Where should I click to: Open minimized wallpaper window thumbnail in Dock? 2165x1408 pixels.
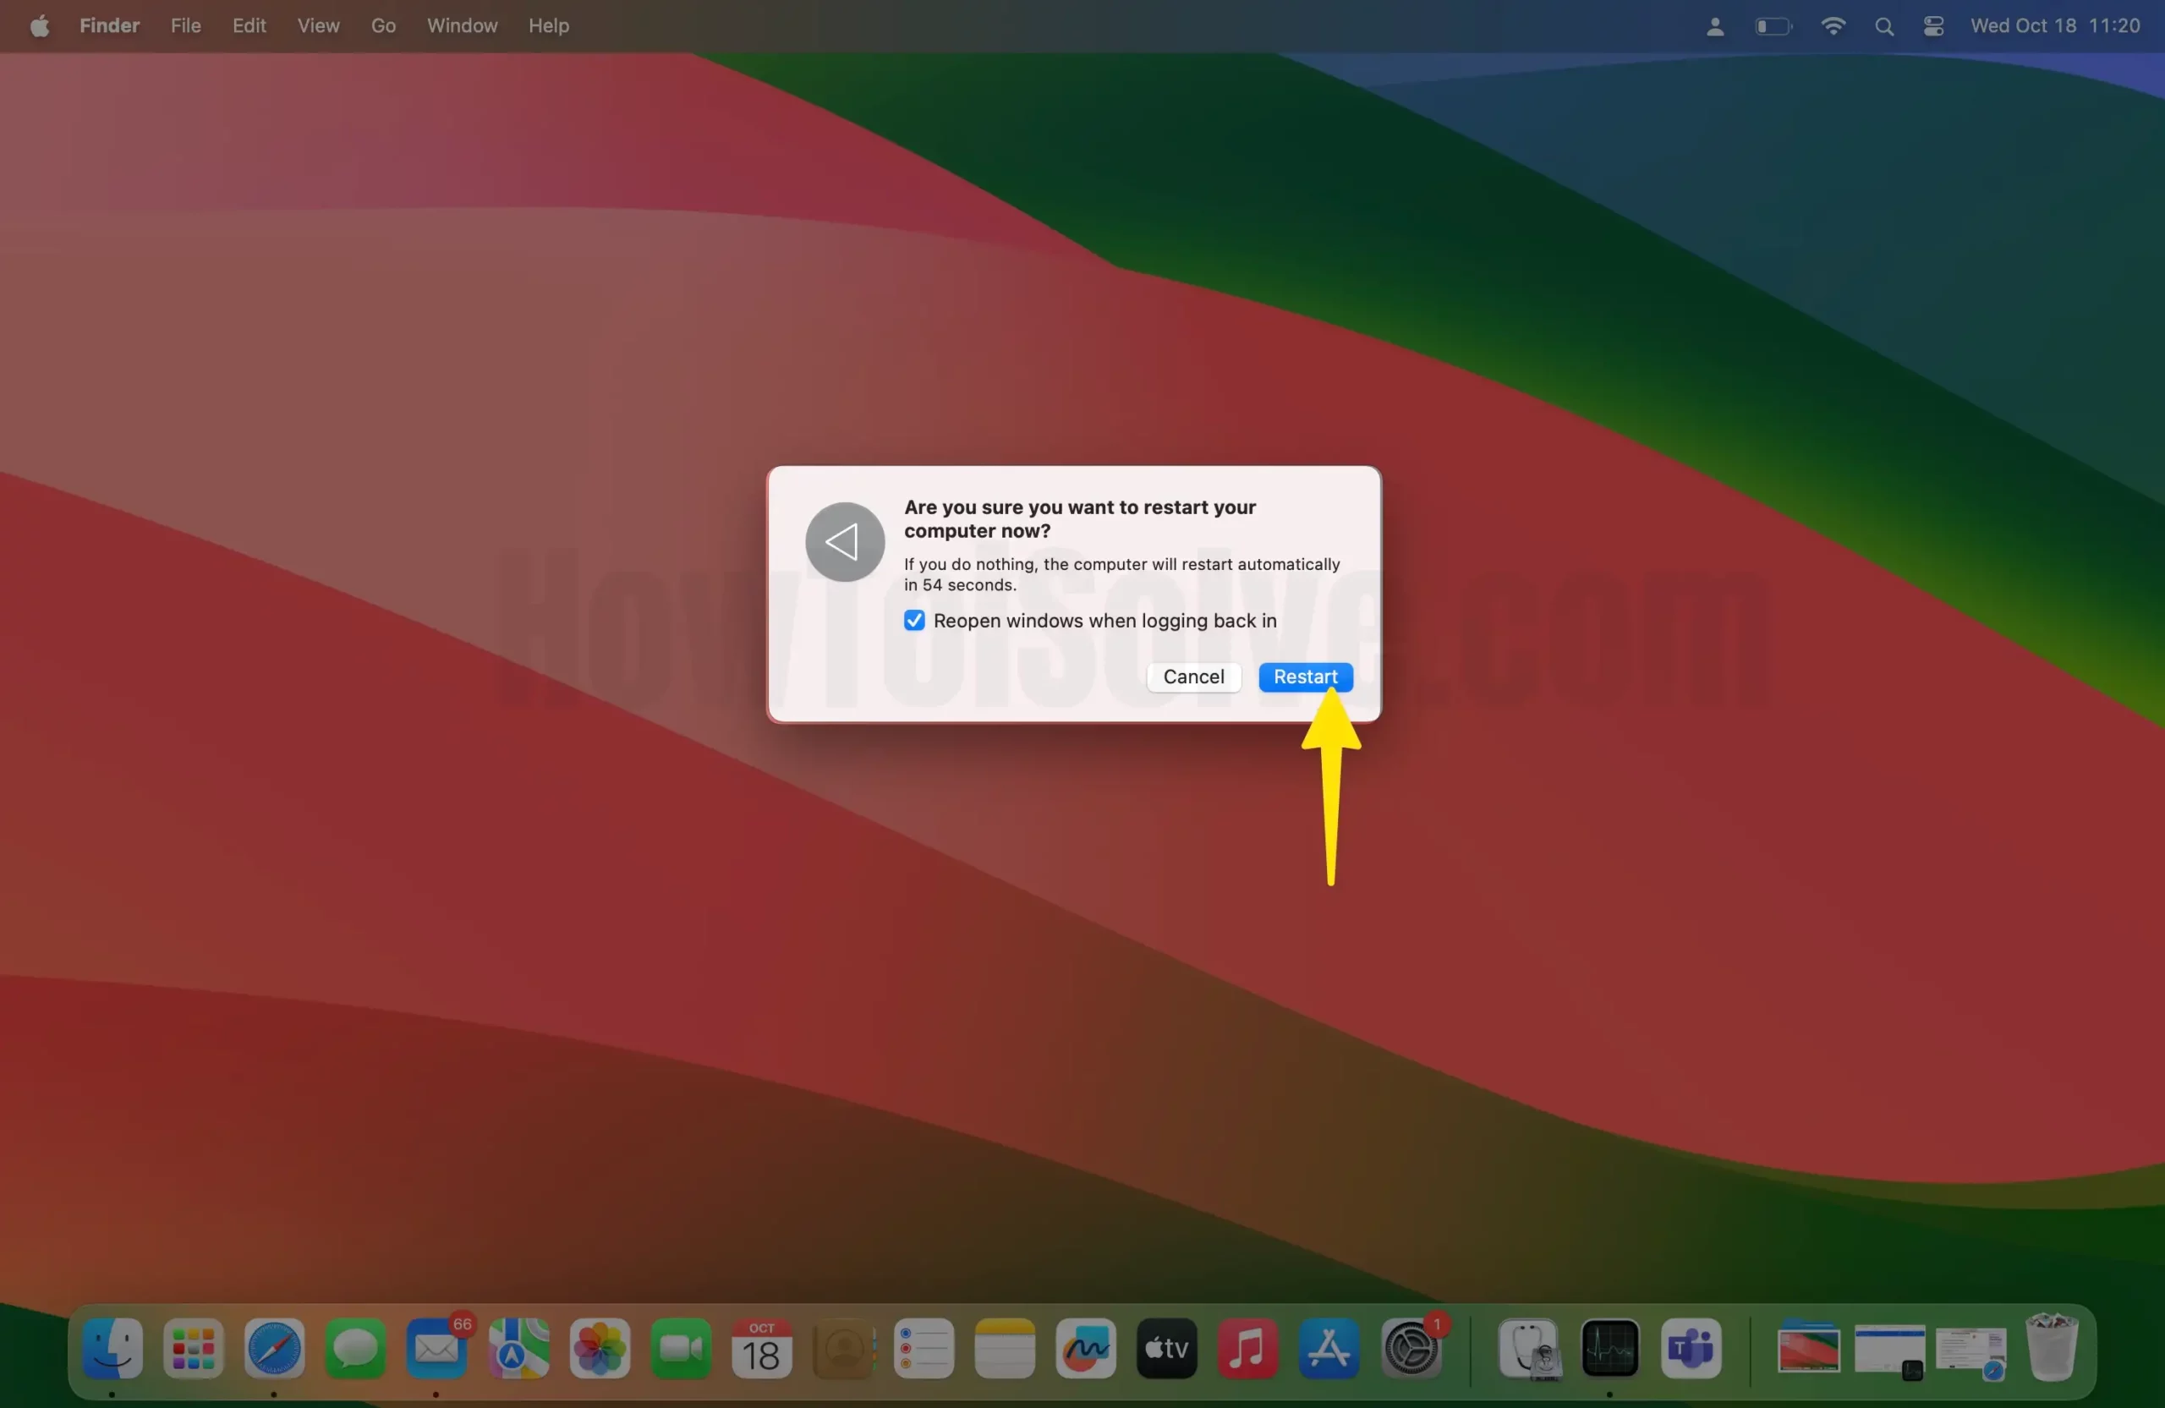[1808, 1348]
